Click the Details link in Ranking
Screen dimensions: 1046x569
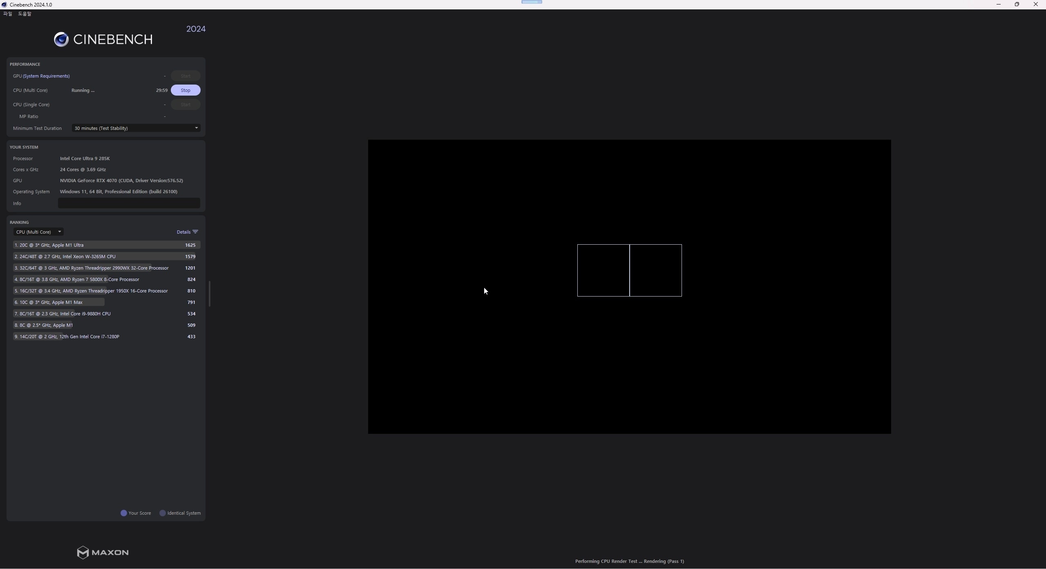click(183, 232)
